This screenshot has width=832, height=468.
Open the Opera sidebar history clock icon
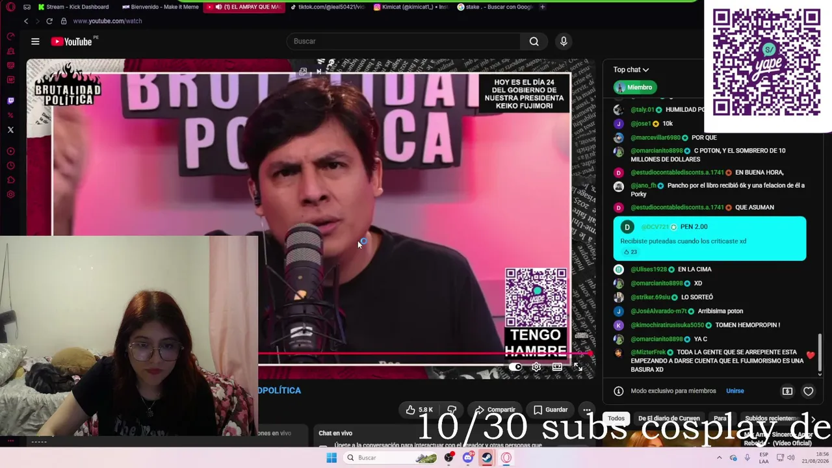point(10,166)
